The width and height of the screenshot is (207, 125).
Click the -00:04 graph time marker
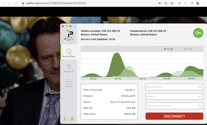191,79
